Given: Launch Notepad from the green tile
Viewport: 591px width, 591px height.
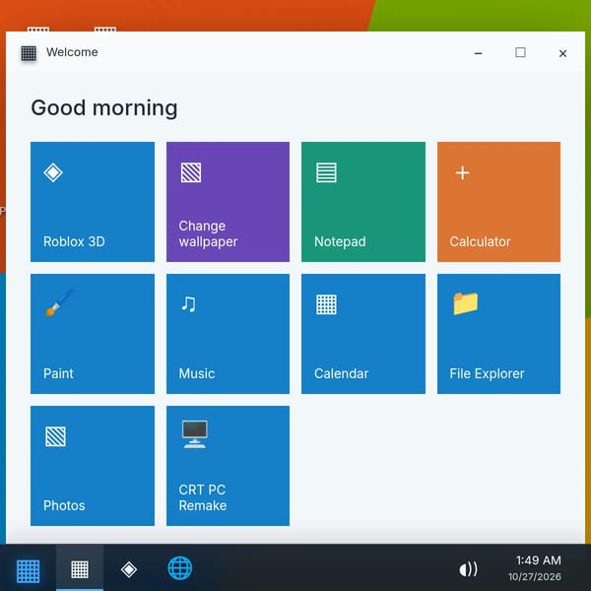Looking at the screenshot, I should [x=363, y=202].
